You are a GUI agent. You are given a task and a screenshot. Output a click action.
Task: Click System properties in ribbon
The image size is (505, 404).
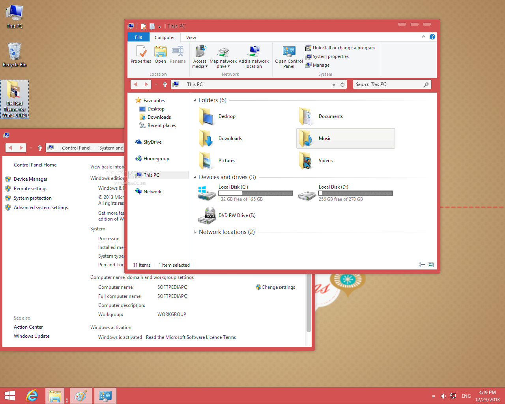pyautogui.click(x=327, y=56)
